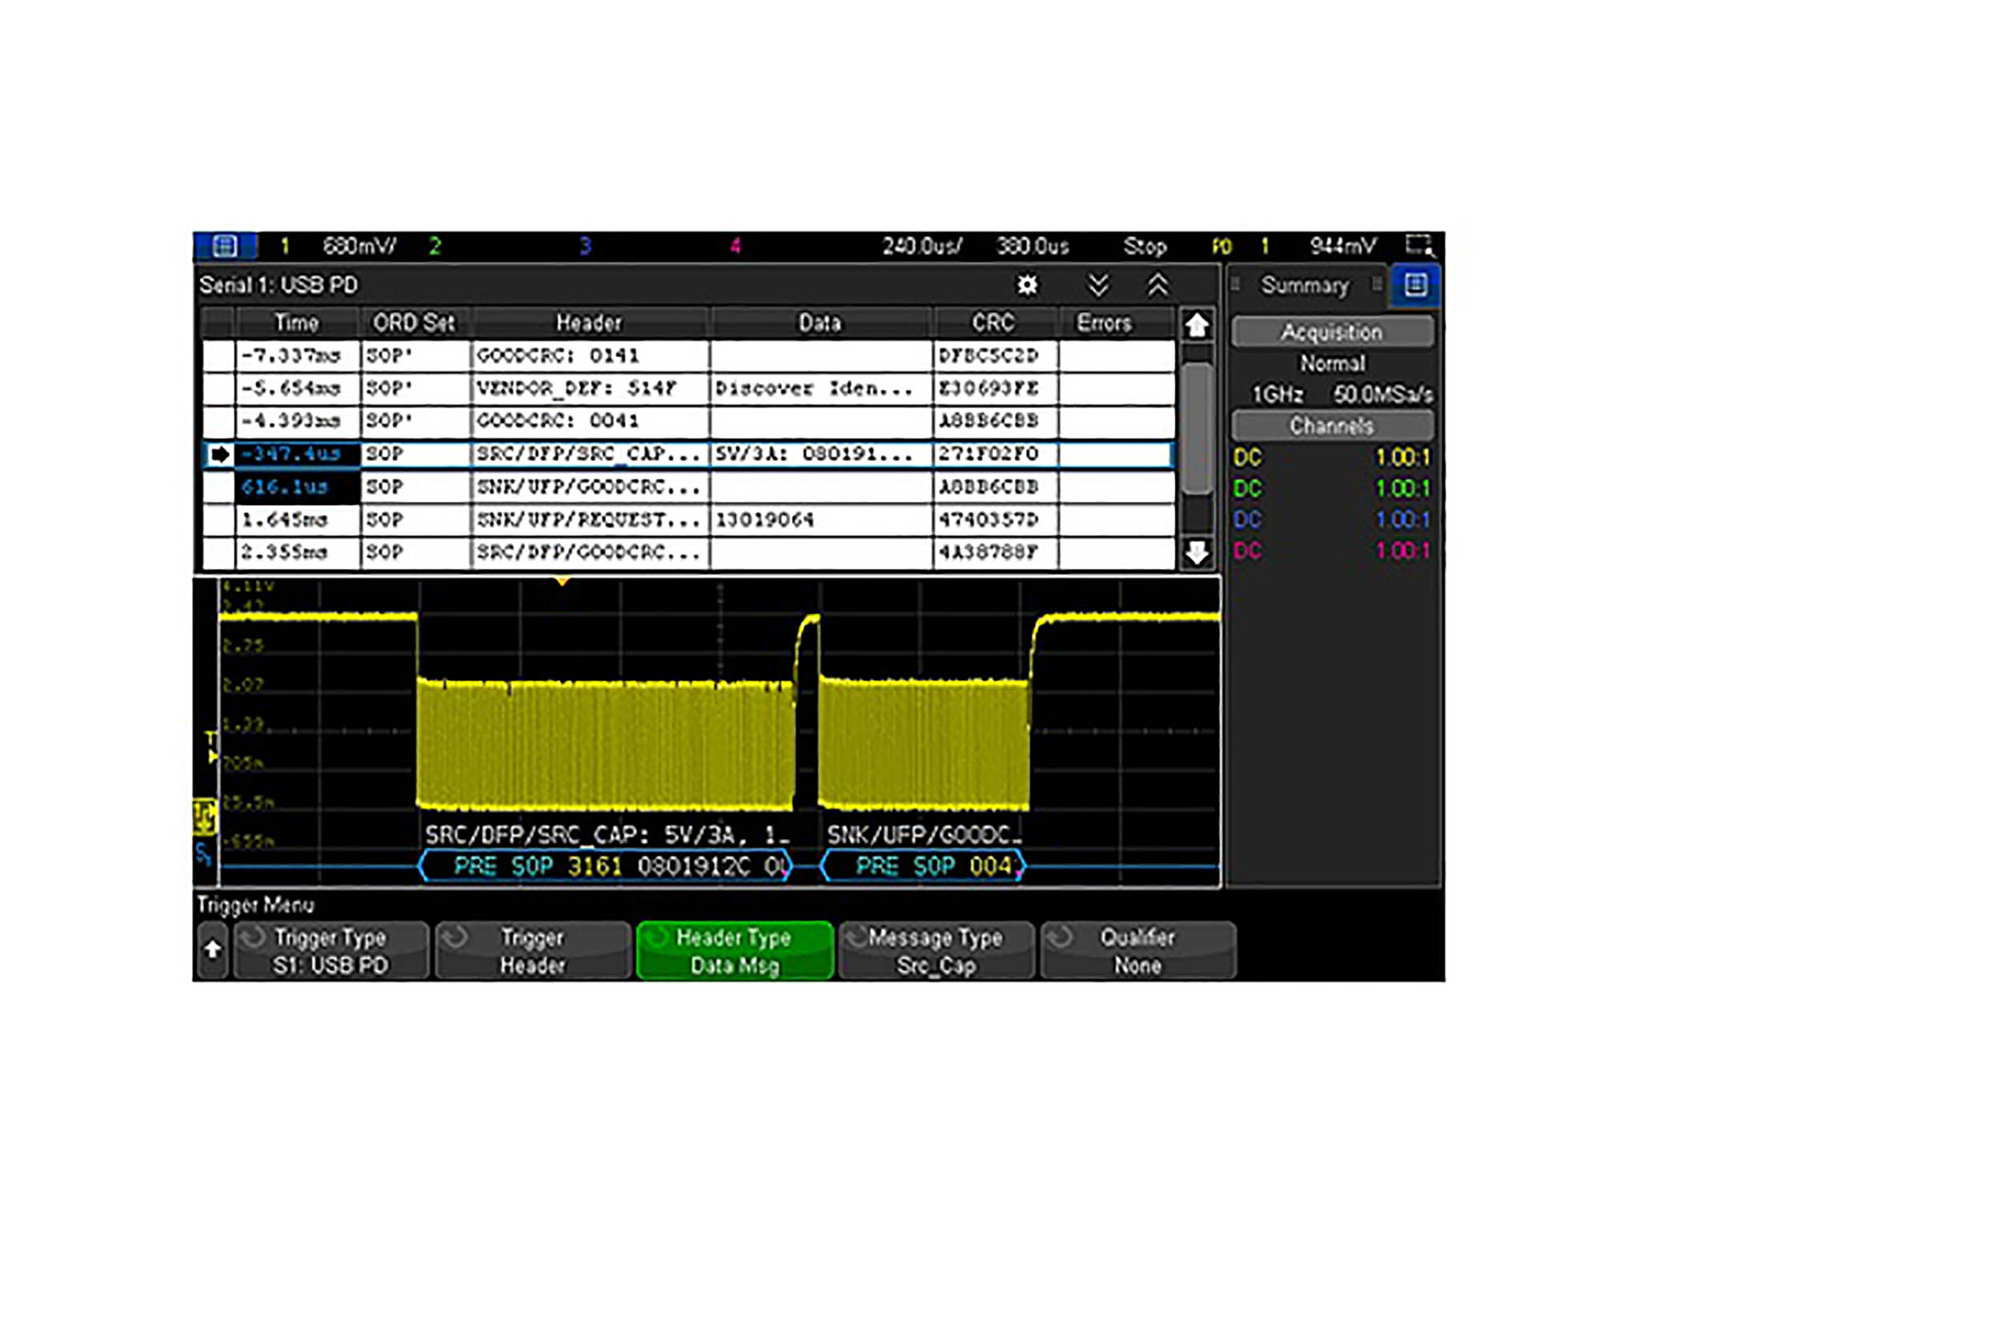
Task: Click the Channels button in sidebar
Action: 1331,425
